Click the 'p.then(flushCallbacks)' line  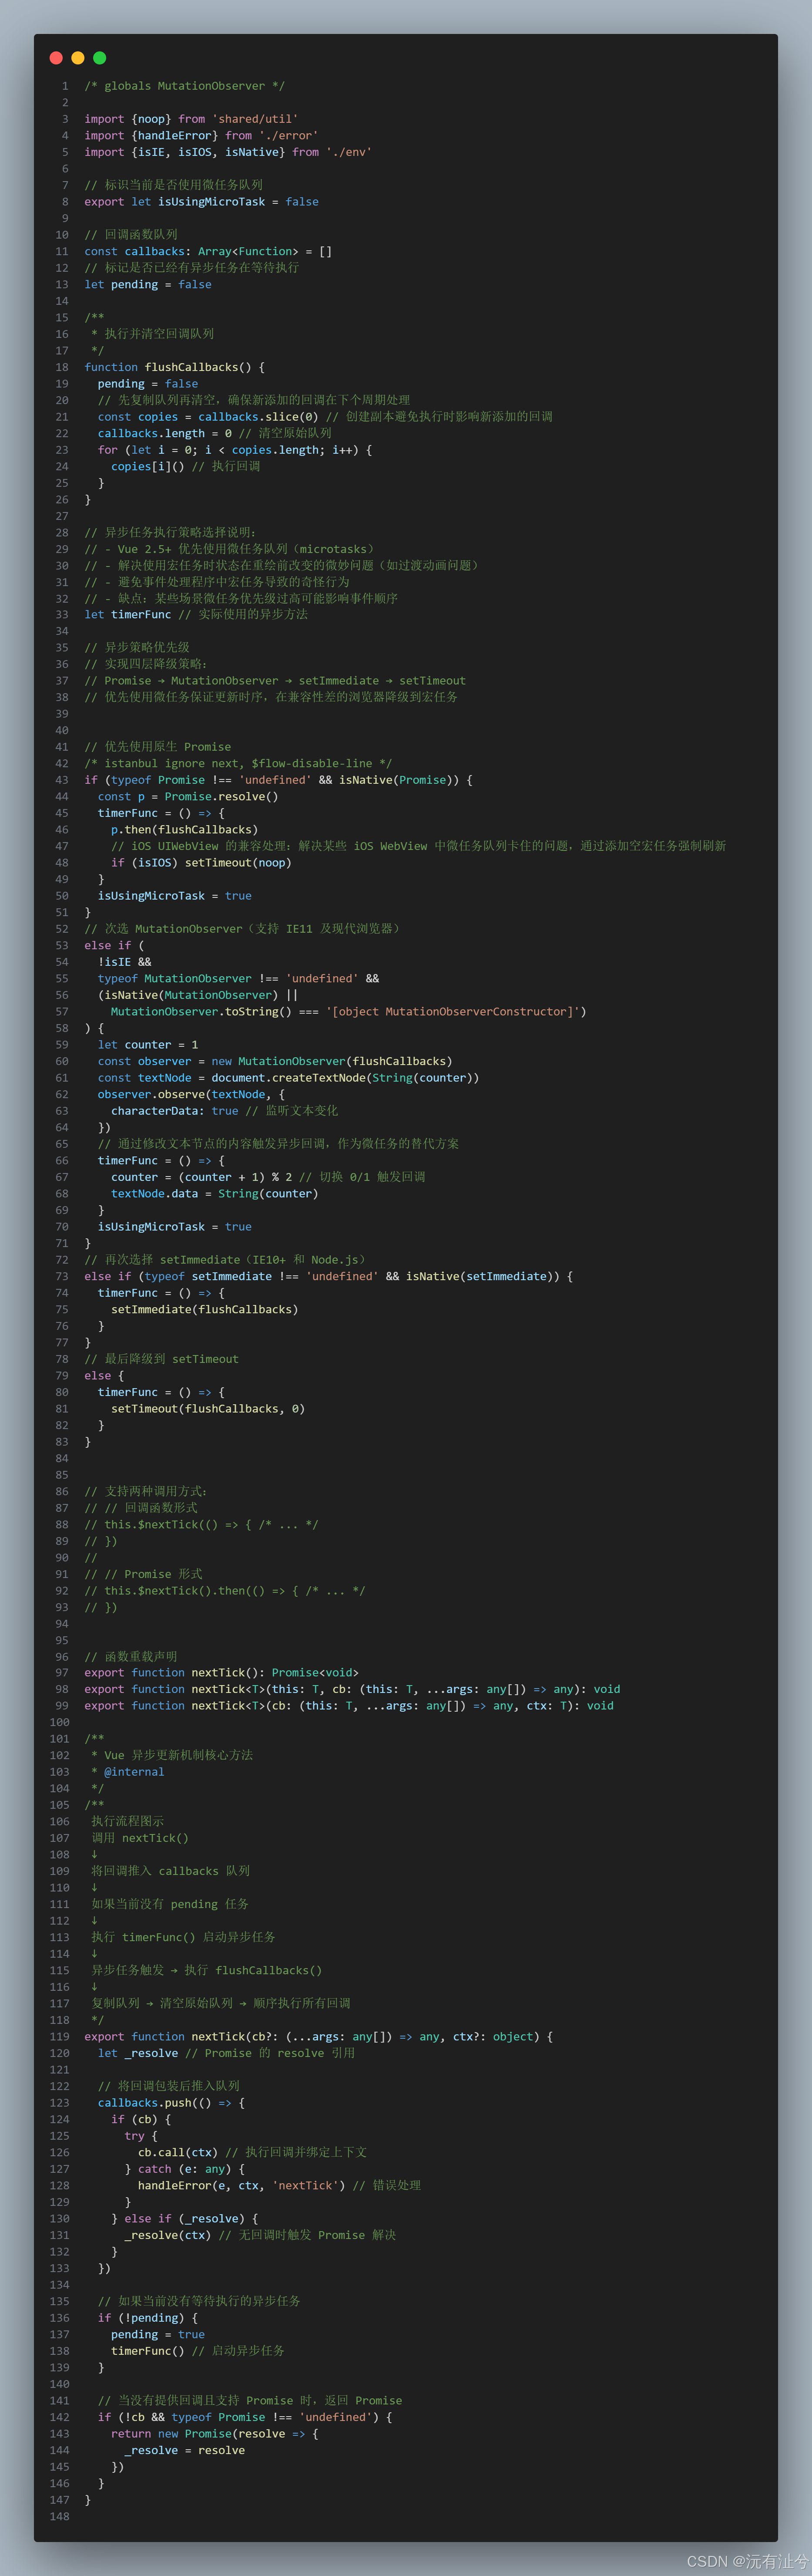[185, 830]
